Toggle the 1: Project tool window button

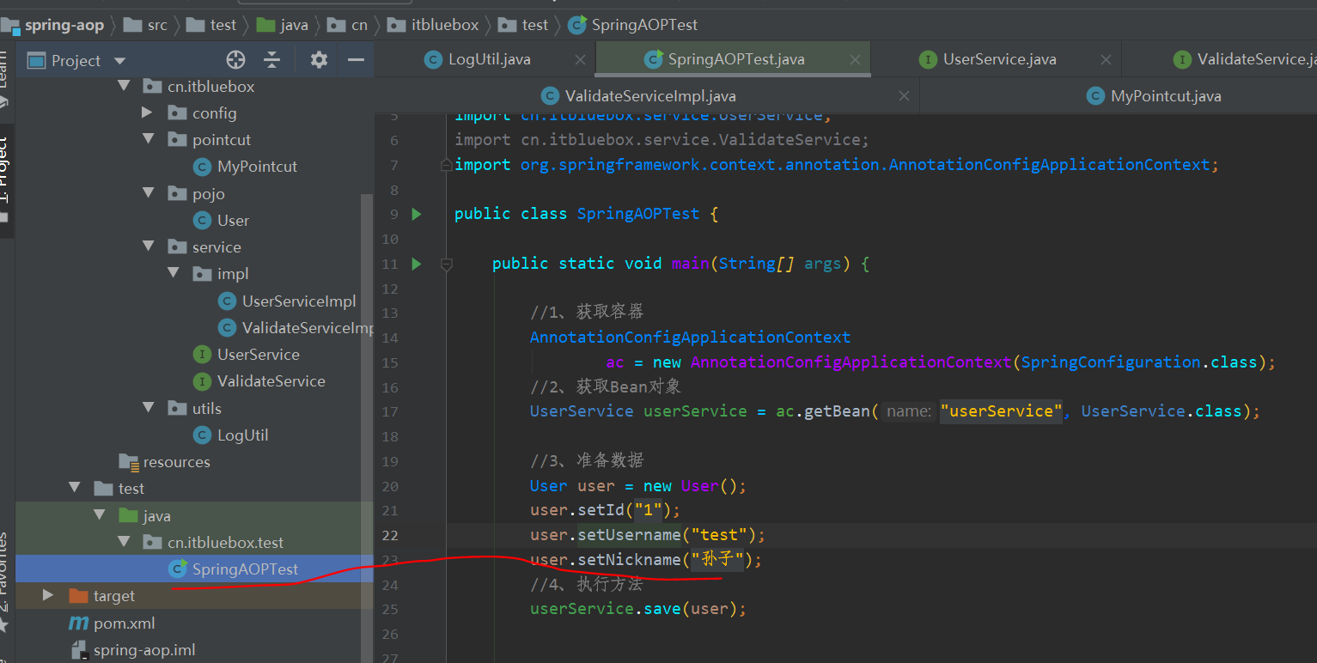pyautogui.click(x=6, y=180)
